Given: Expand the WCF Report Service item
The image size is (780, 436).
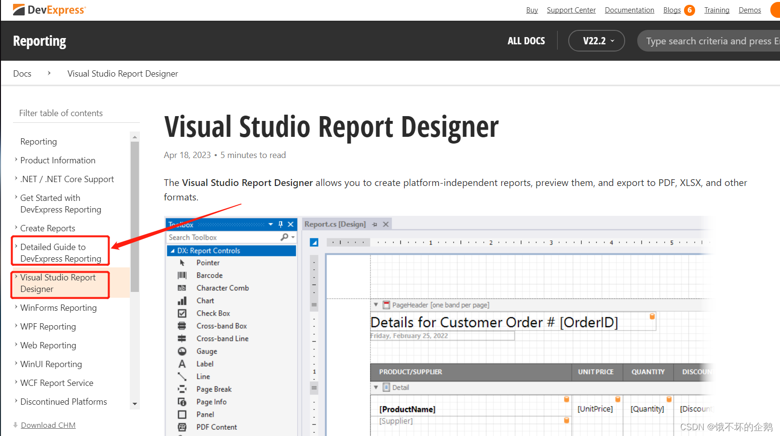Looking at the screenshot, I should tap(16, 382).
